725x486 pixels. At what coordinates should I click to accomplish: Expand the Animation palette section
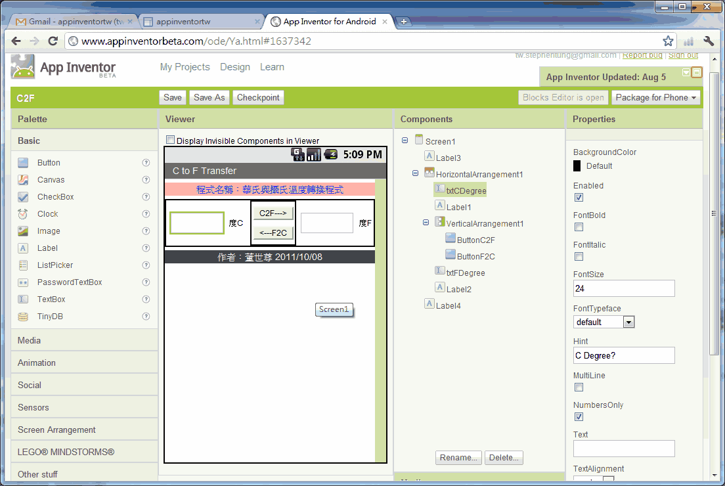(x=84, y=363)
